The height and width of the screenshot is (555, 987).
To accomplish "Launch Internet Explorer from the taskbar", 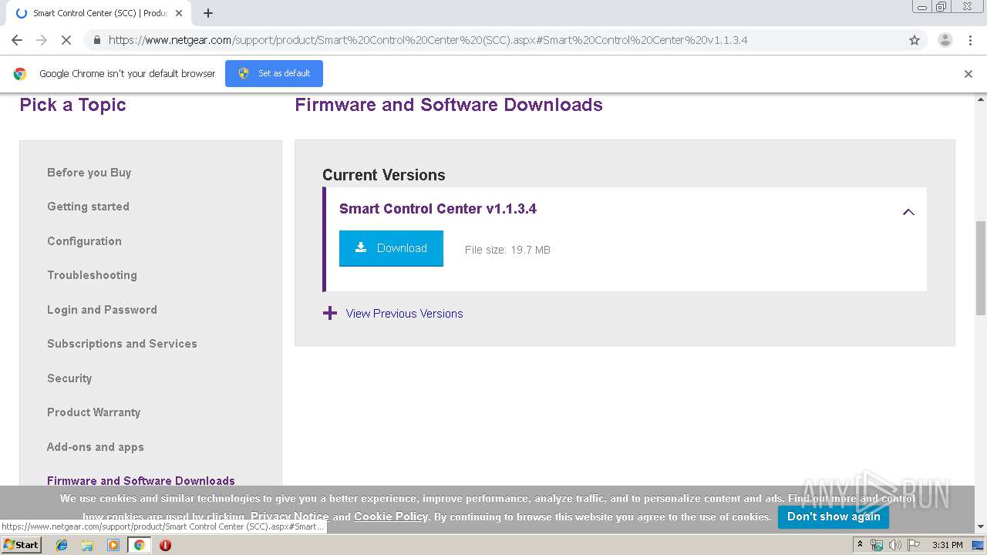I will pos(62,545).
